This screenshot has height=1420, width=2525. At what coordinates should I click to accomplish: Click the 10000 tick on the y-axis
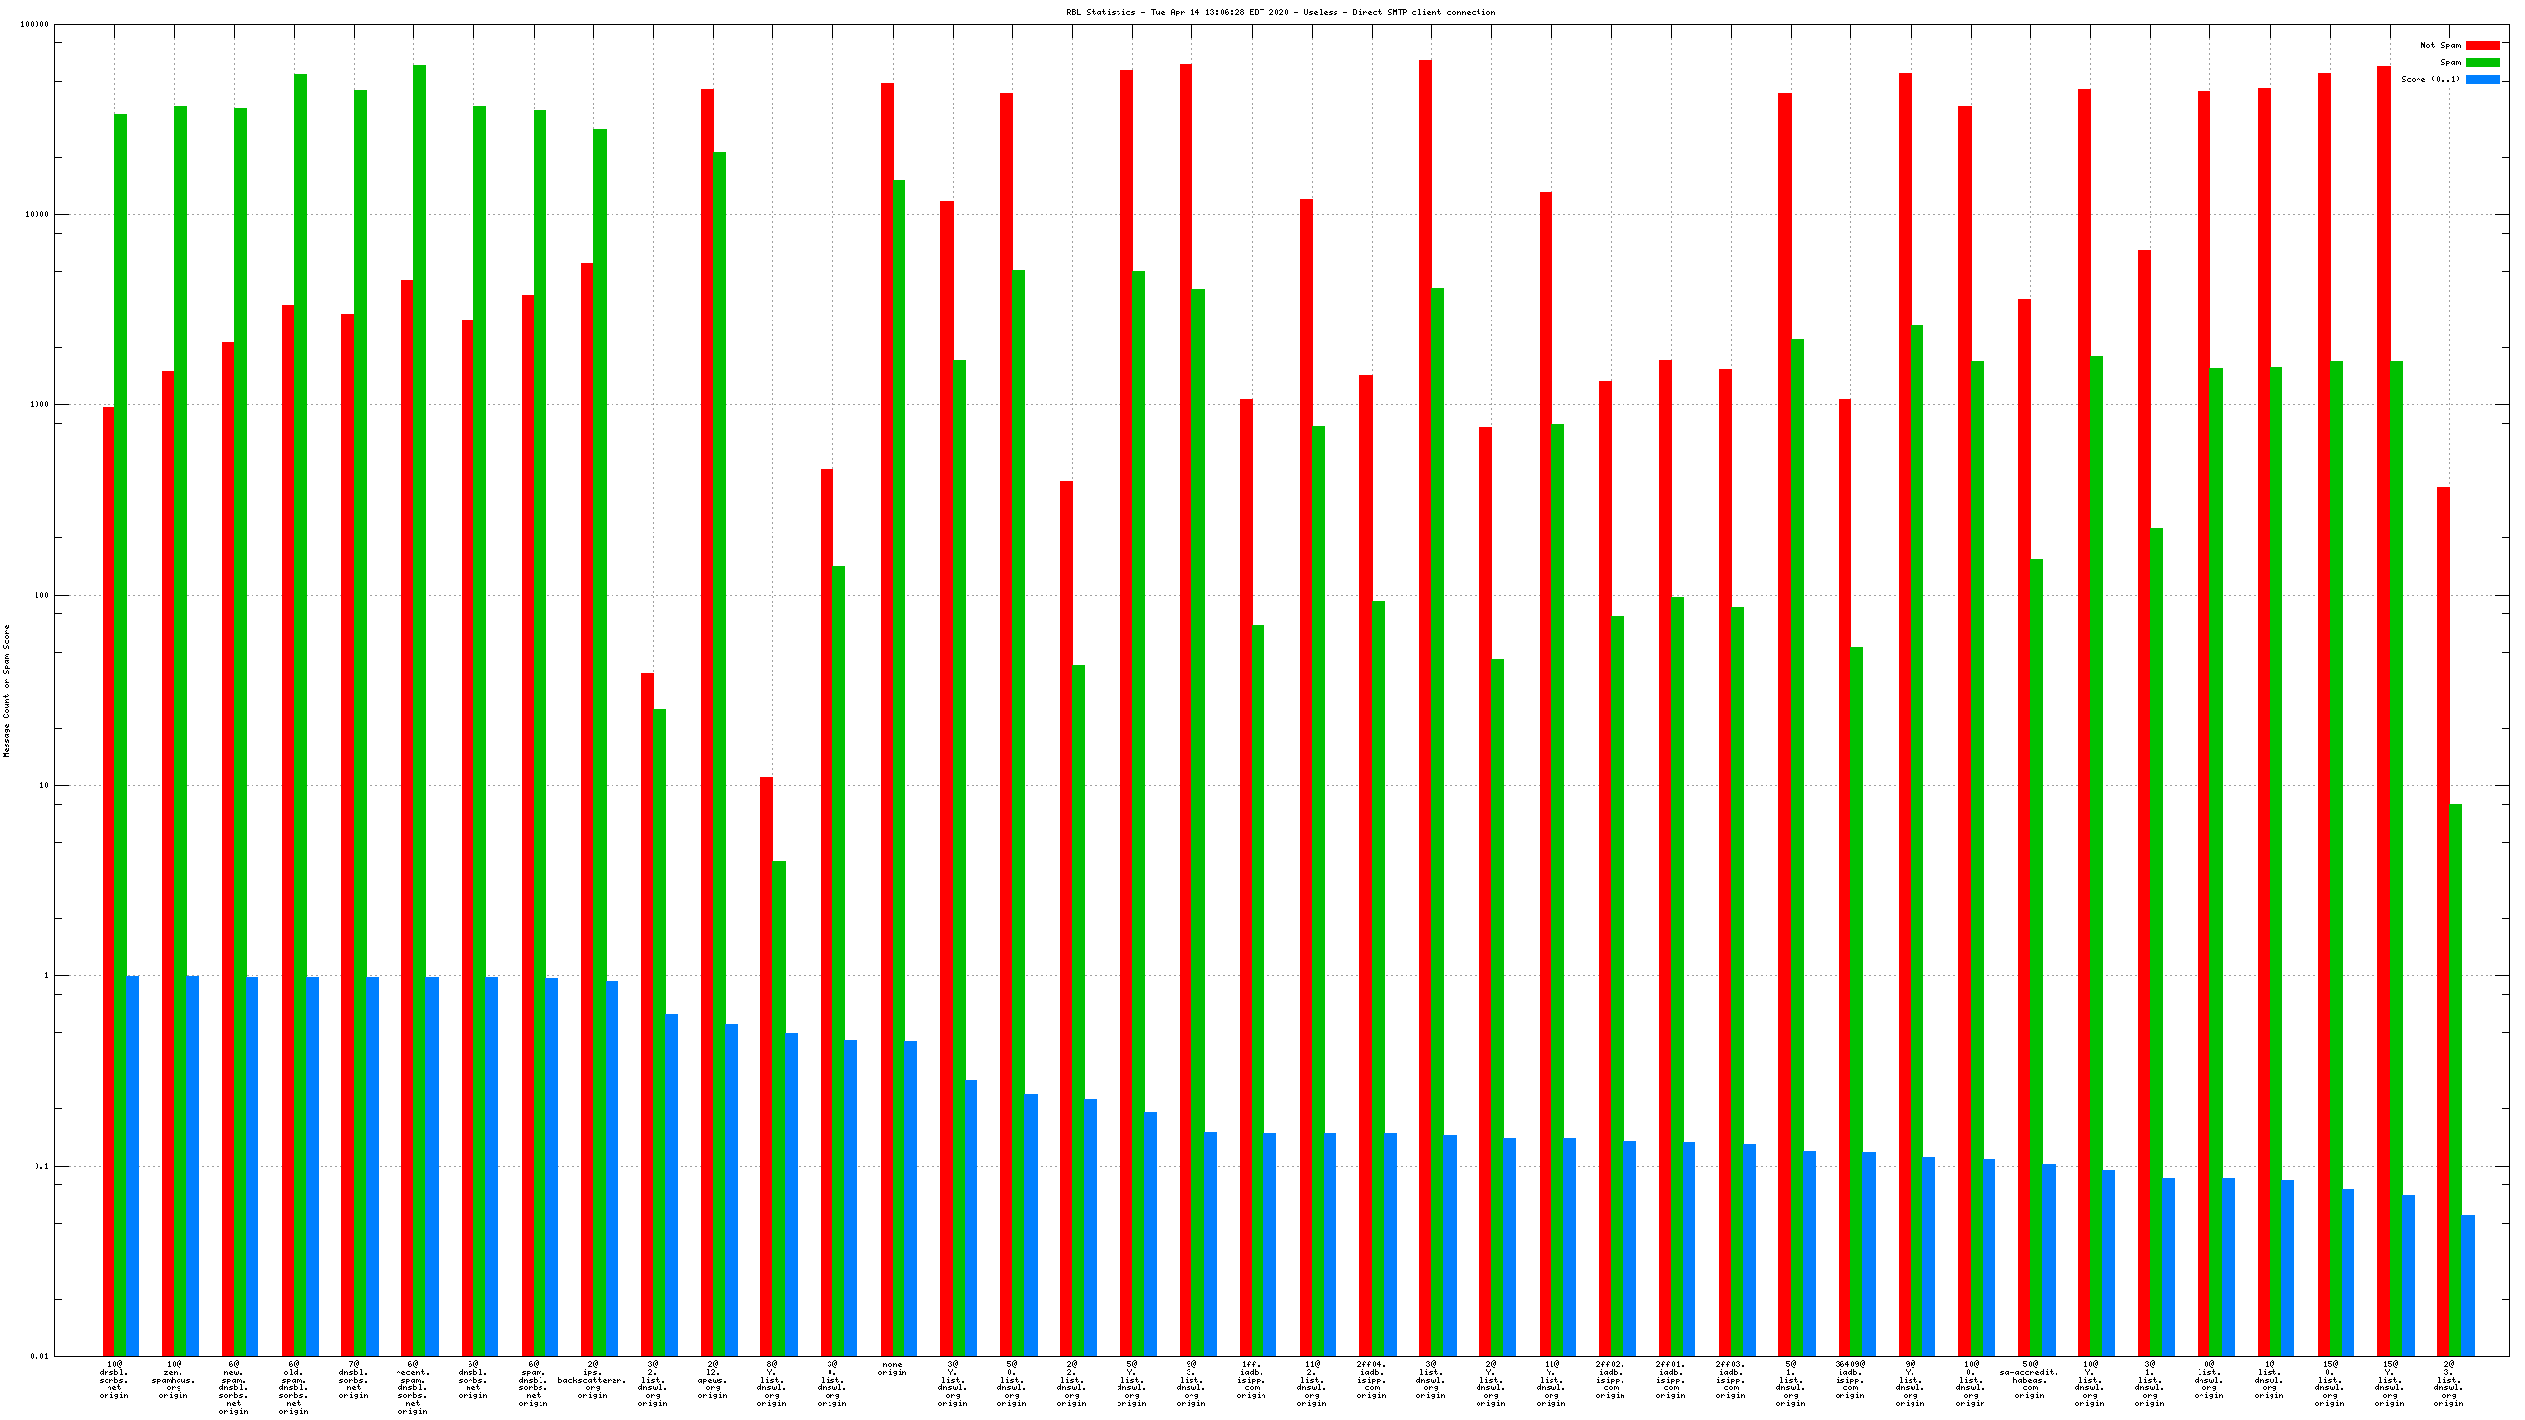point(37,215)
